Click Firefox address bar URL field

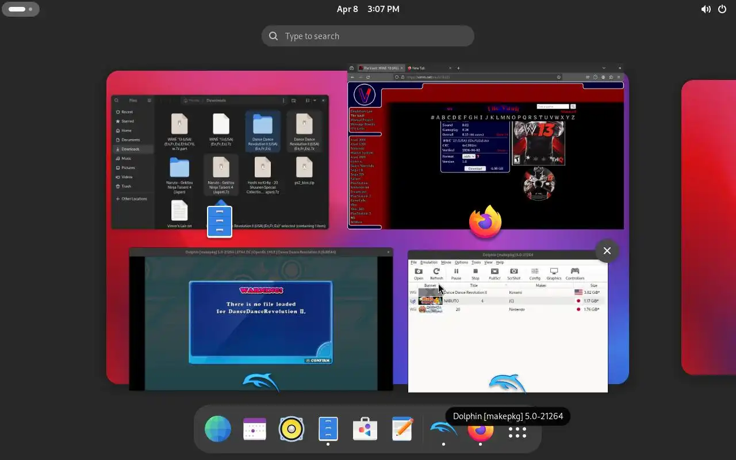tap(477, 77)
